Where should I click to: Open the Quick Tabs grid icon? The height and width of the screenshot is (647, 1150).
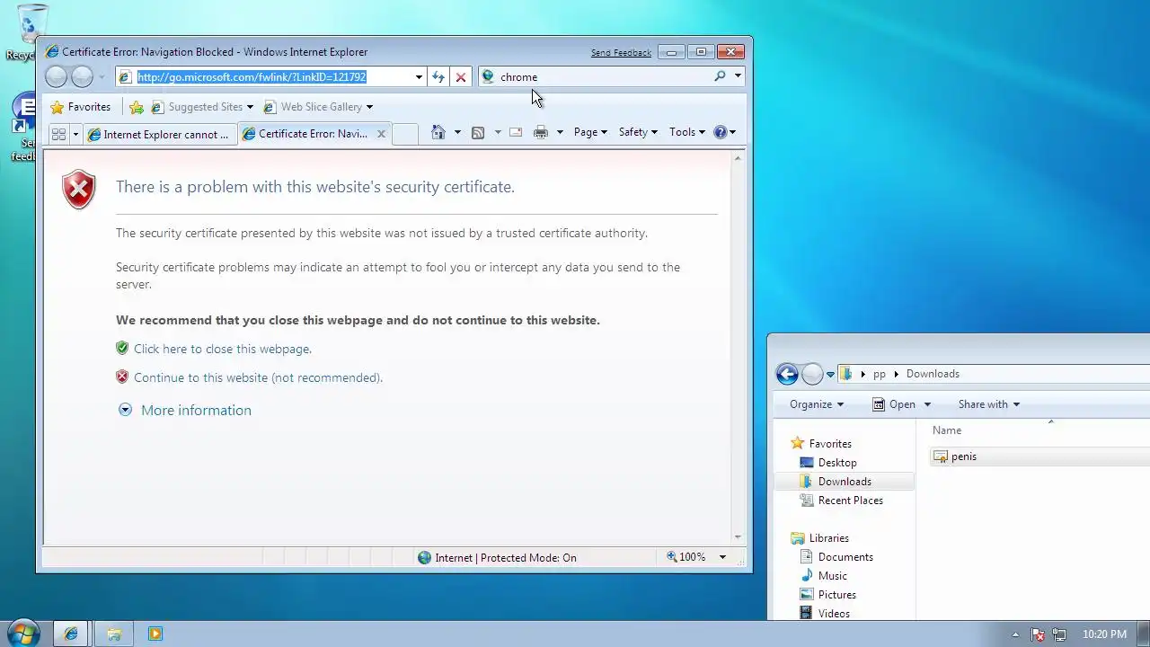[58, 134]
